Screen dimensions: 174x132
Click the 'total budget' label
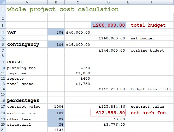click(148, 25)
